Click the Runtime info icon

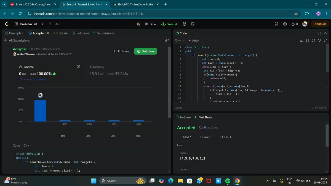click(x=78, y=66)
